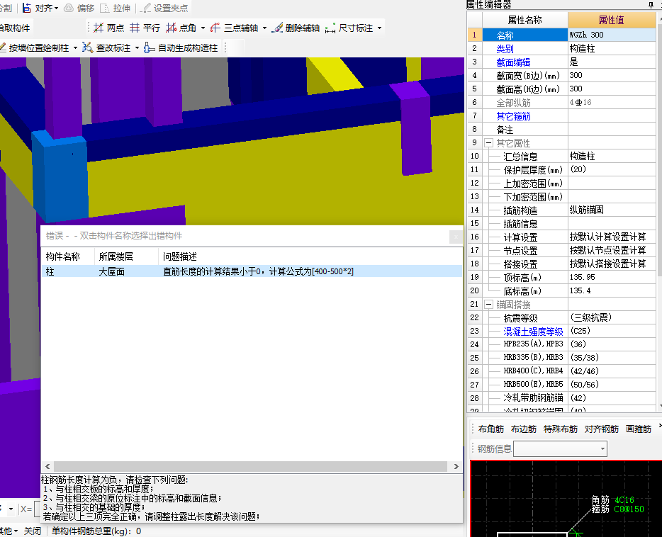Viewport: 662px width, 537px height.
Task: Click the error list scroll-left arrow
Action: pos(47,466)
